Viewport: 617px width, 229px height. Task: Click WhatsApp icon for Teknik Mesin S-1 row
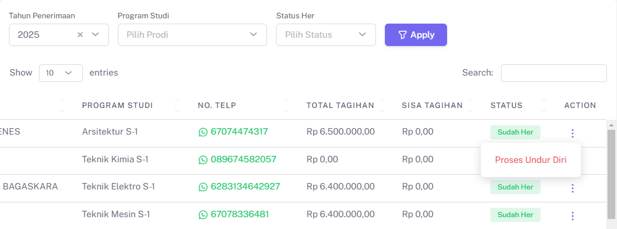pos(203,214)
